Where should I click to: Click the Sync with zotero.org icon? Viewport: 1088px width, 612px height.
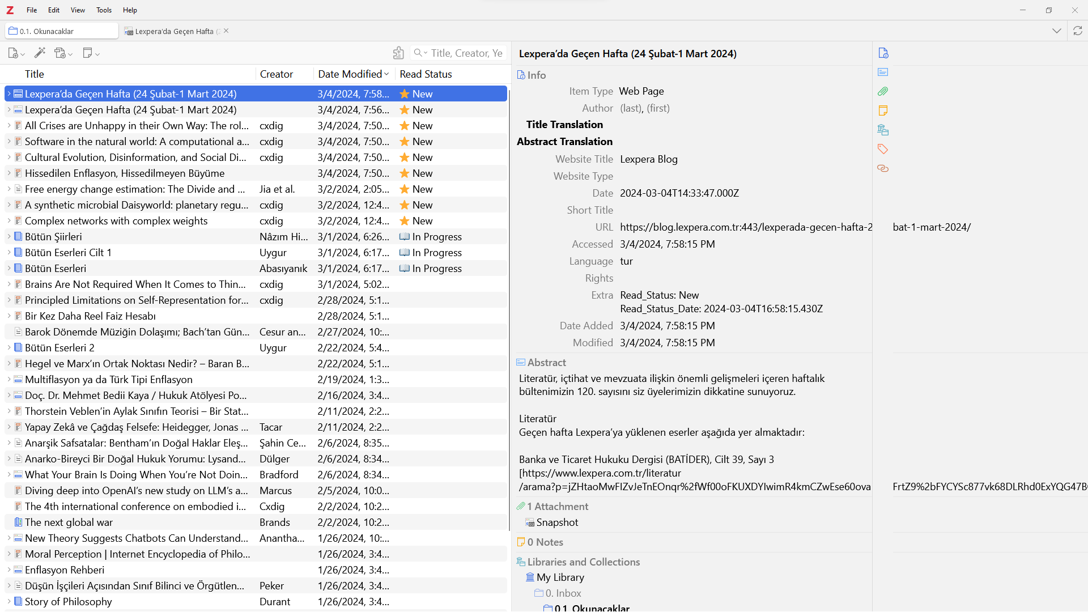click(x=1078, y=31)
